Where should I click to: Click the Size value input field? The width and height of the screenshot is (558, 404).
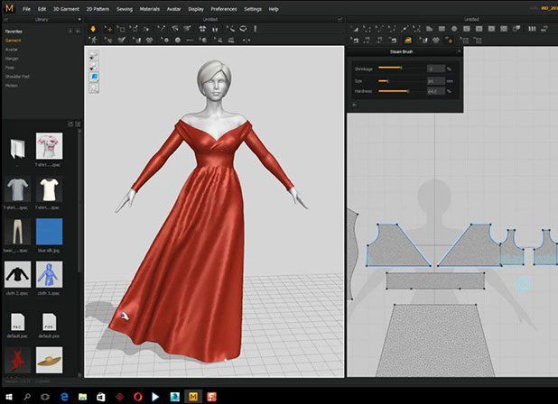coord(434,79)
